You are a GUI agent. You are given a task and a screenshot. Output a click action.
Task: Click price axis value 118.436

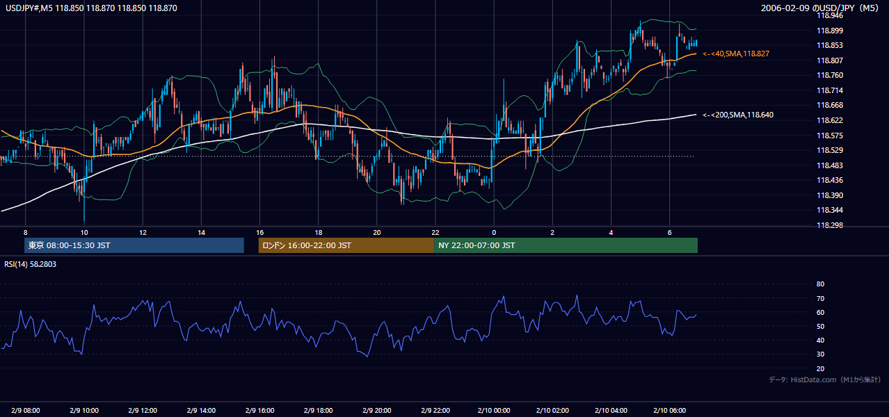click(x=829, y=180)
